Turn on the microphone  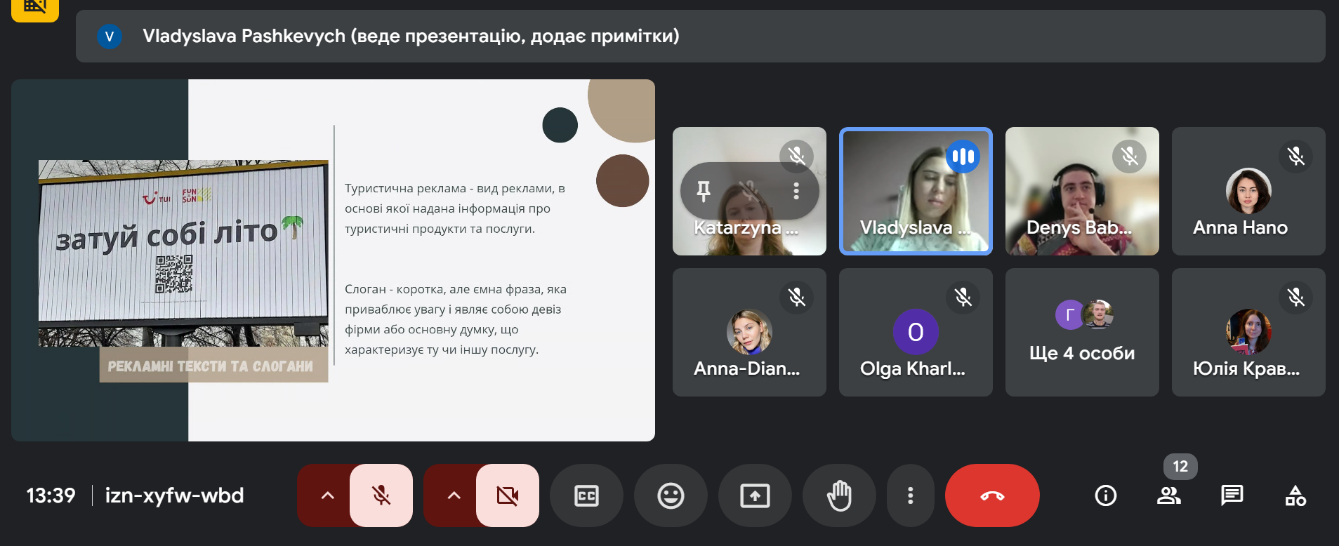pos(381,495)
